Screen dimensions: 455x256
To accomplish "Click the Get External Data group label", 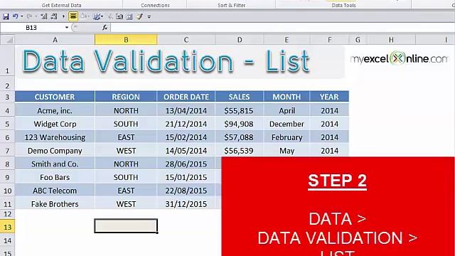I will pos(61,5).
